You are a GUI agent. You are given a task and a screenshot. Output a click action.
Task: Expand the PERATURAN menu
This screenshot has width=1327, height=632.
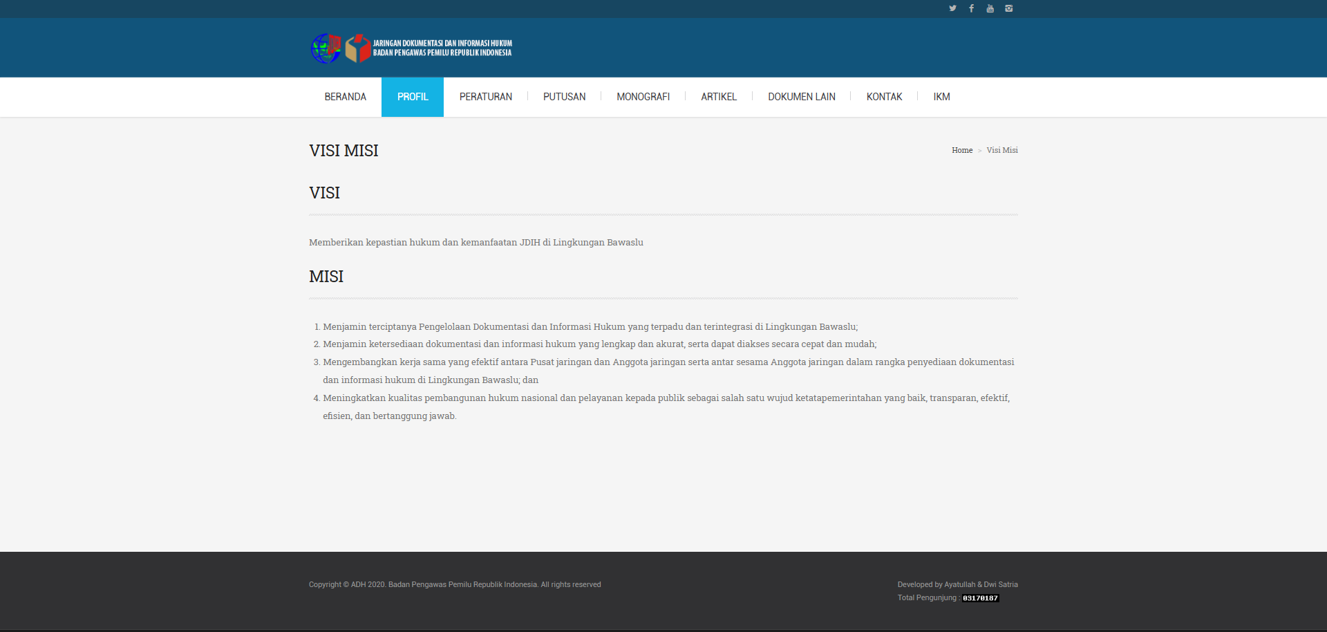485,97
